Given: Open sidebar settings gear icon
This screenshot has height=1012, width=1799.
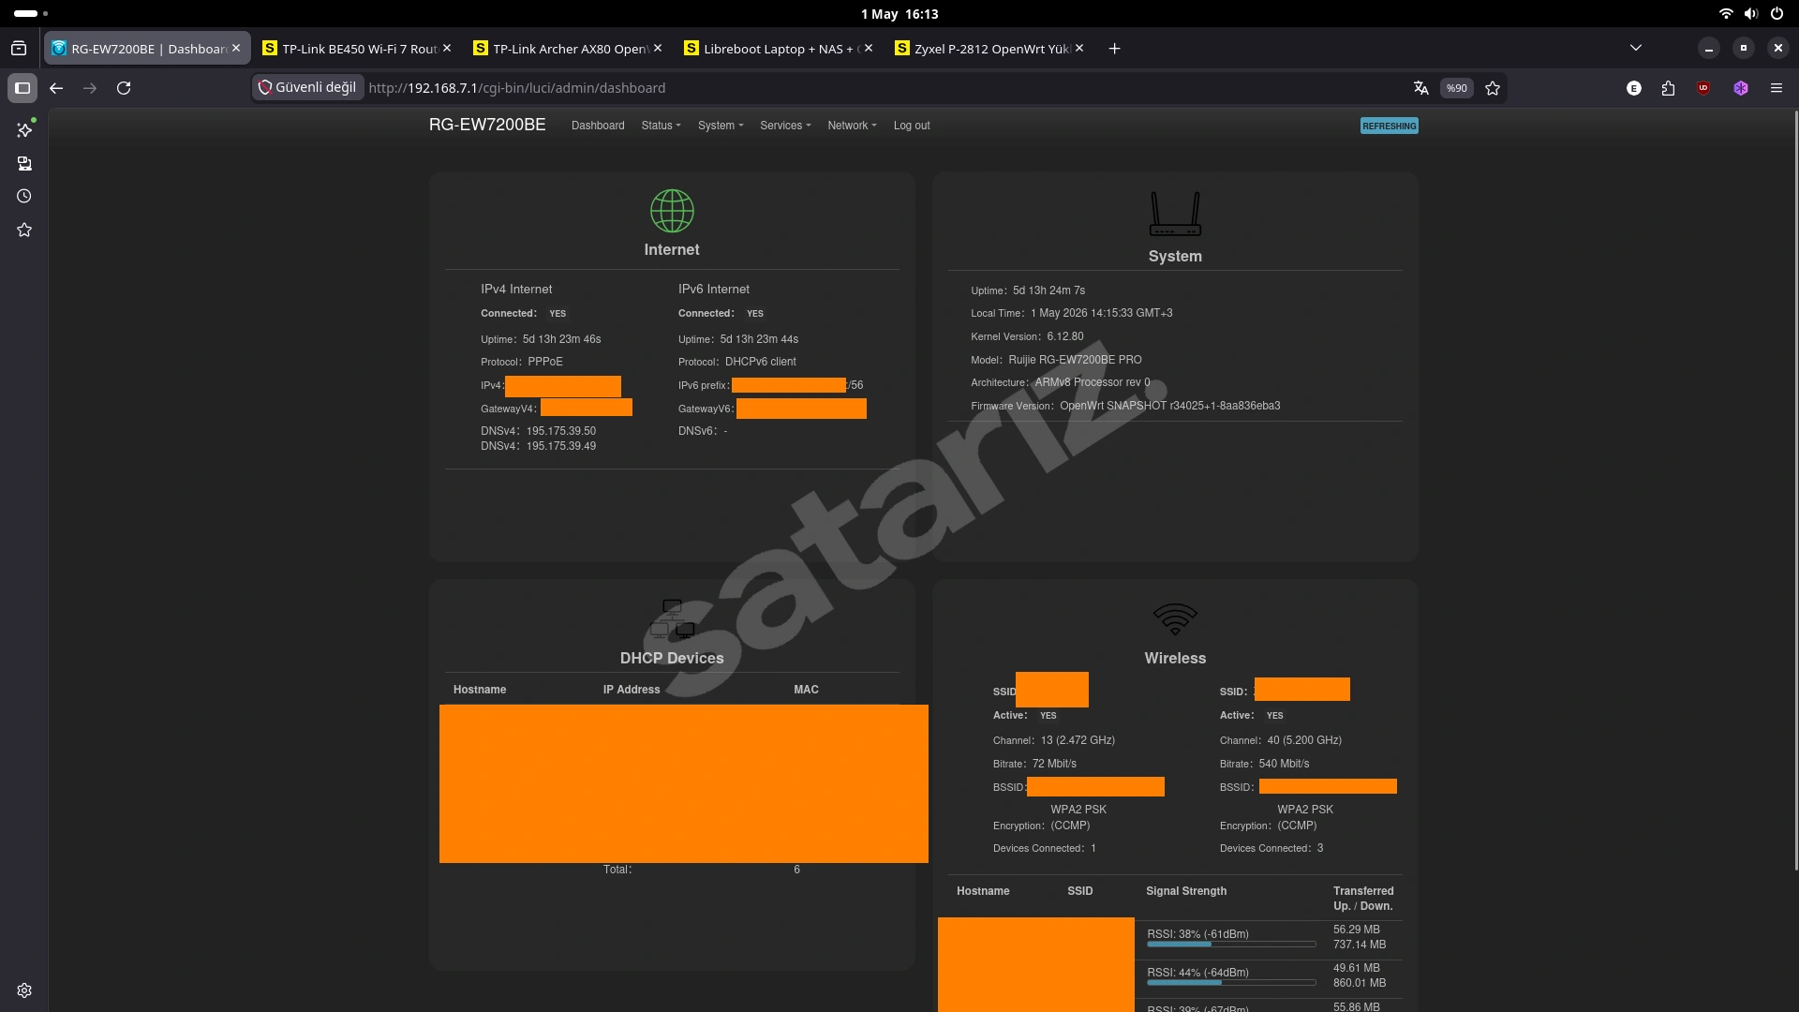Looking at the screenshot, I should (x=24, y=990).
